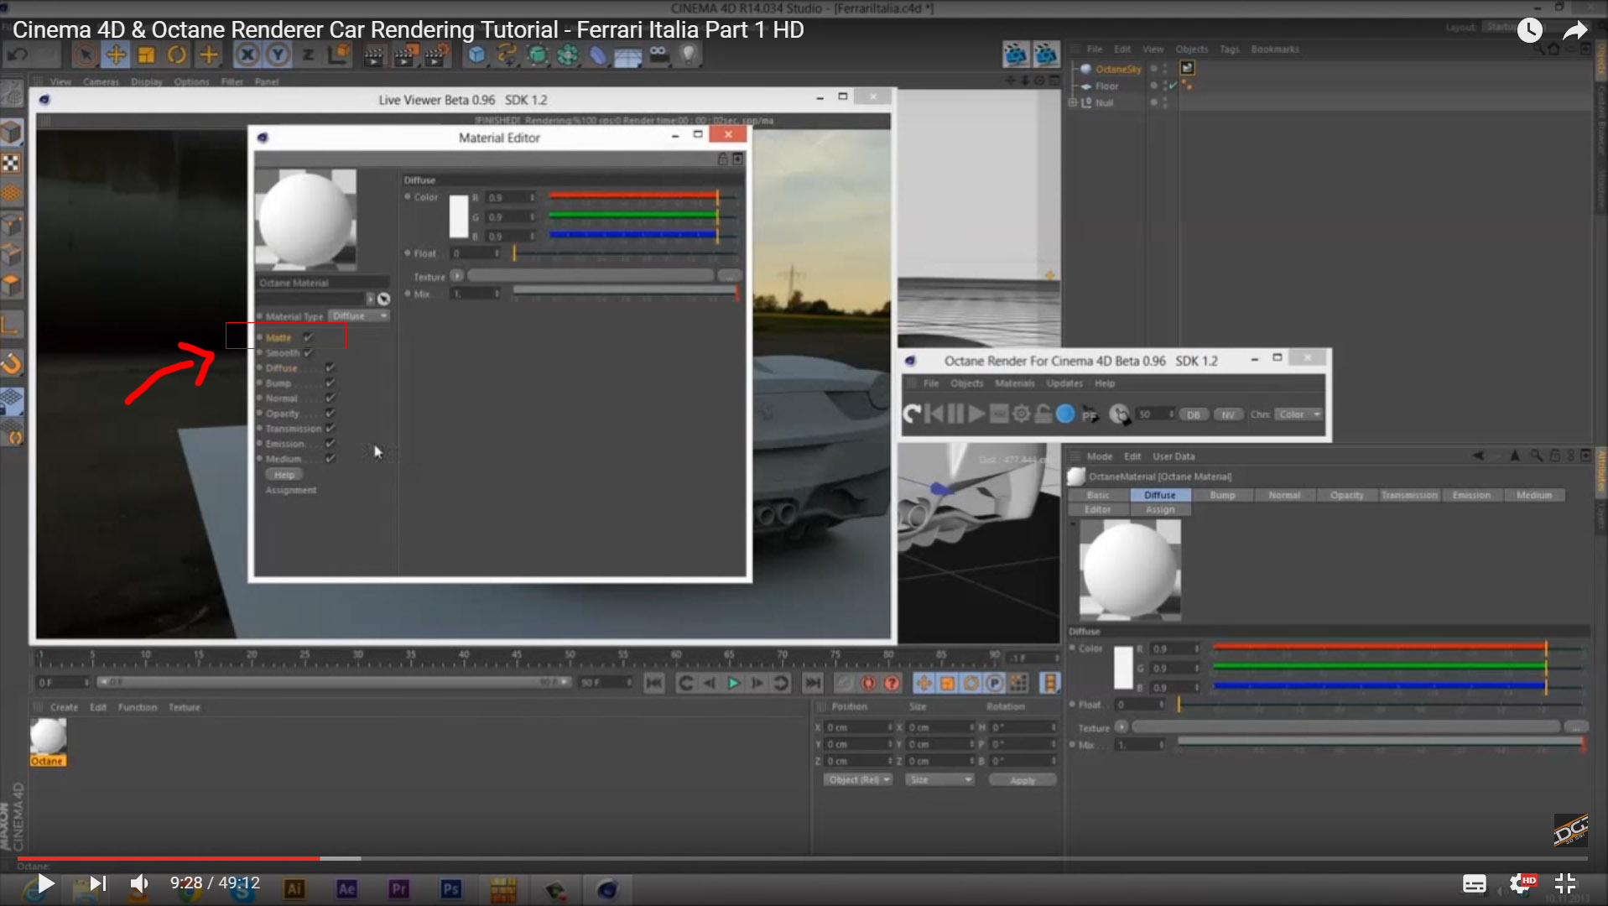Click the Octane render settings gear icon
The image size is (1608, 906).
click(1021, 414)
